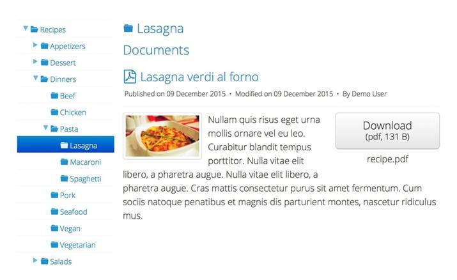Select the highlighted Lasagna tree item
The image size is (457, 280).
point(66,144)
